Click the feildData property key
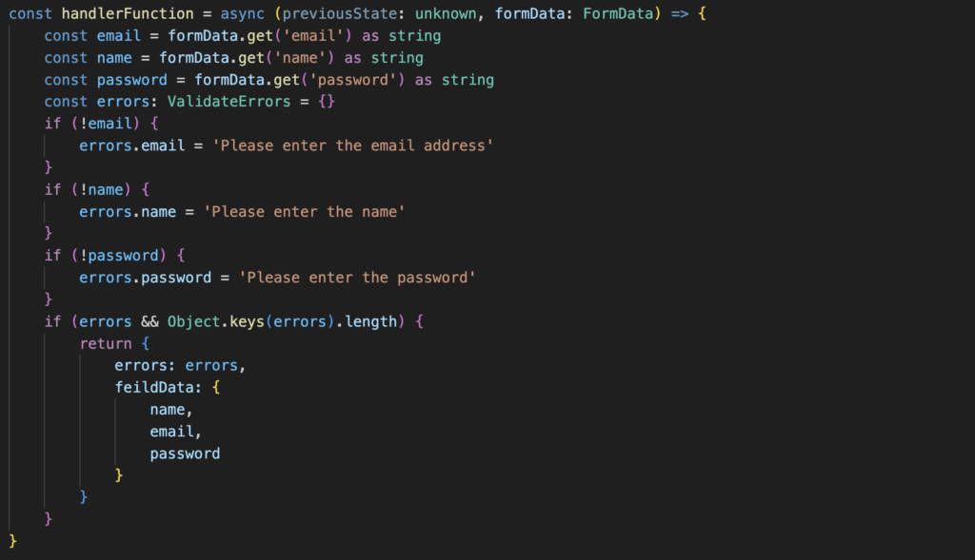Screen dimensions: 975x560 point(154,388)
